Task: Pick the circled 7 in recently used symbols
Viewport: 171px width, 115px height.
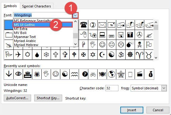Action: 85,74
